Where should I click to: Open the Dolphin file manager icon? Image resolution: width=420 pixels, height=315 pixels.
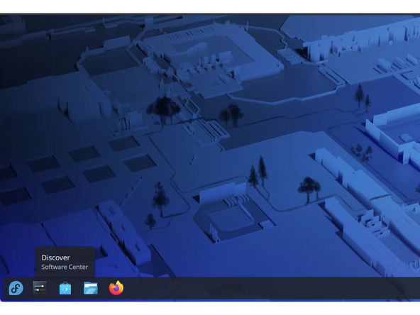pyautogui.click(x=91, y=288)
